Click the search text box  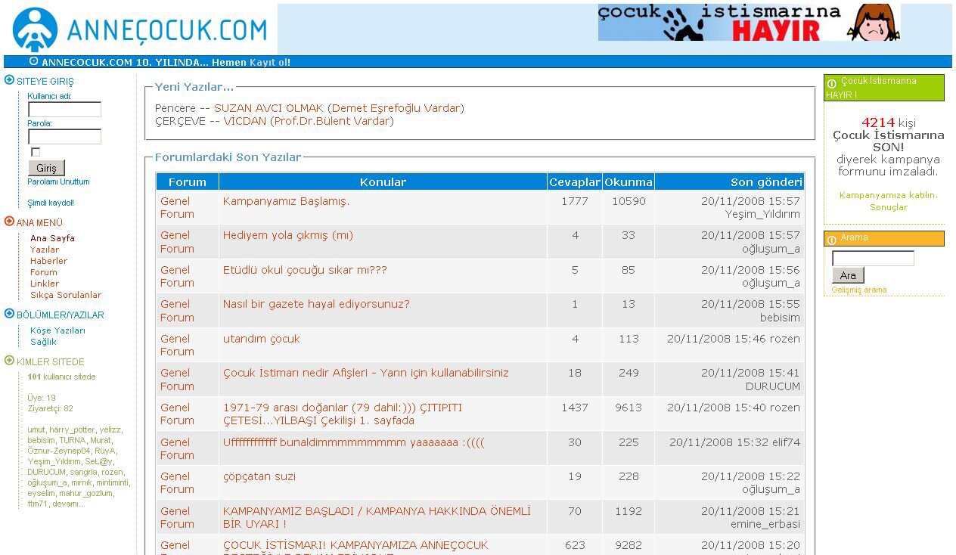click(873, 259)
